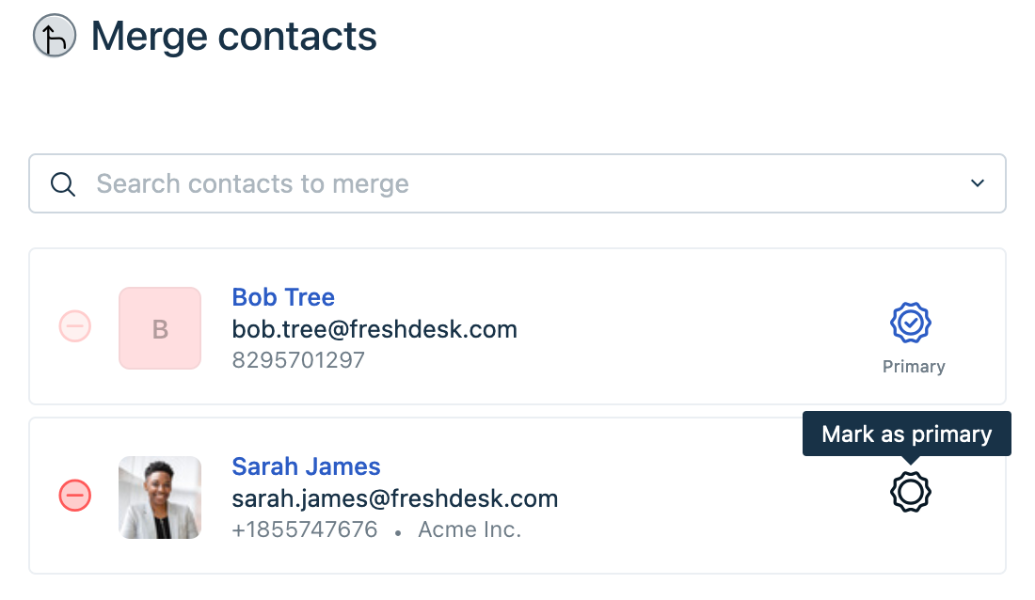
Task: Click Sarah James's profile photo
Action: pyautogui.click(x=159, y=497)
